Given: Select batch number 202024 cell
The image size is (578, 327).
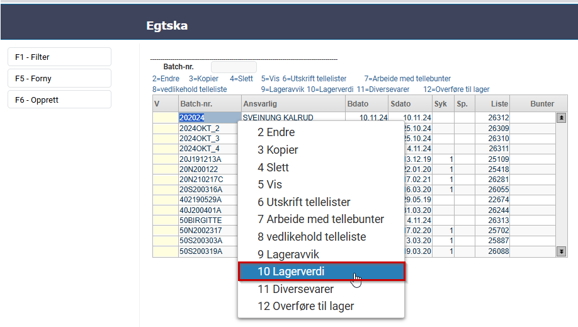Looking at the screenshot, I should click(x=210, y=118).
